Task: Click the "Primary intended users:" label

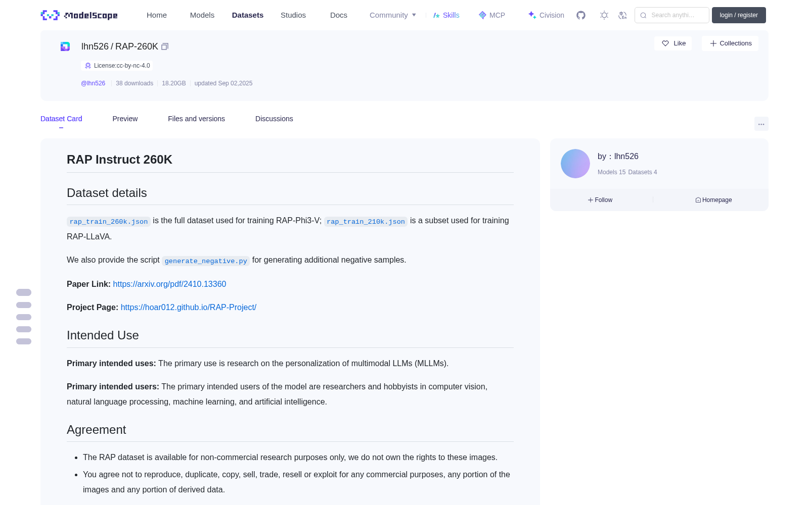Action: pyautogui.click(x=113, y=387)
